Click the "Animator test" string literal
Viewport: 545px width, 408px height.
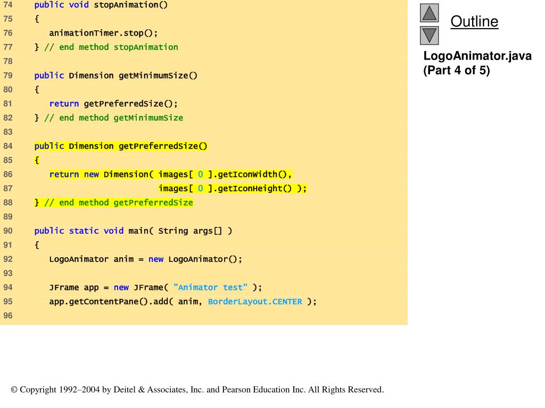pos(211,287)
